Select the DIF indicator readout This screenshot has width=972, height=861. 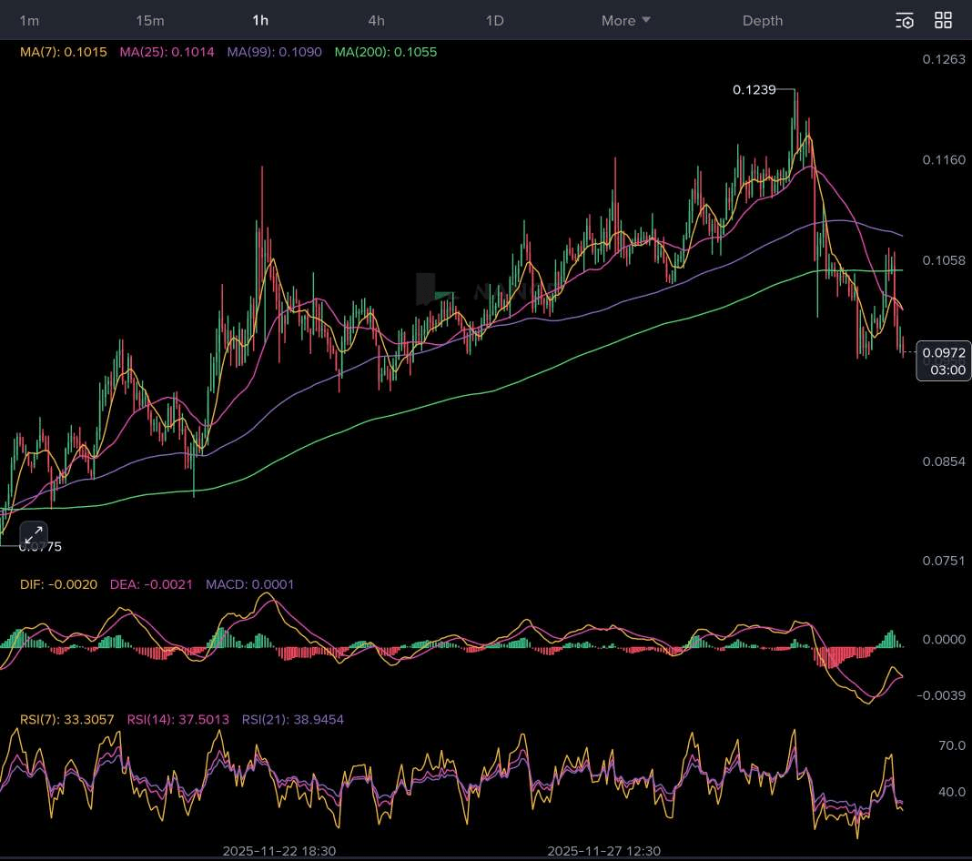point(58,583)
